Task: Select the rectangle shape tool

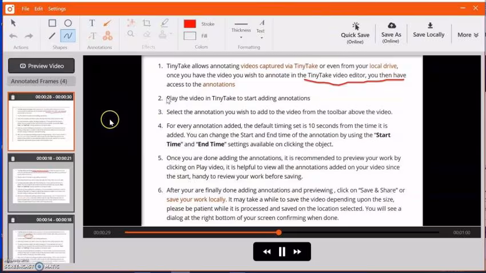Action: click(52, 23)
